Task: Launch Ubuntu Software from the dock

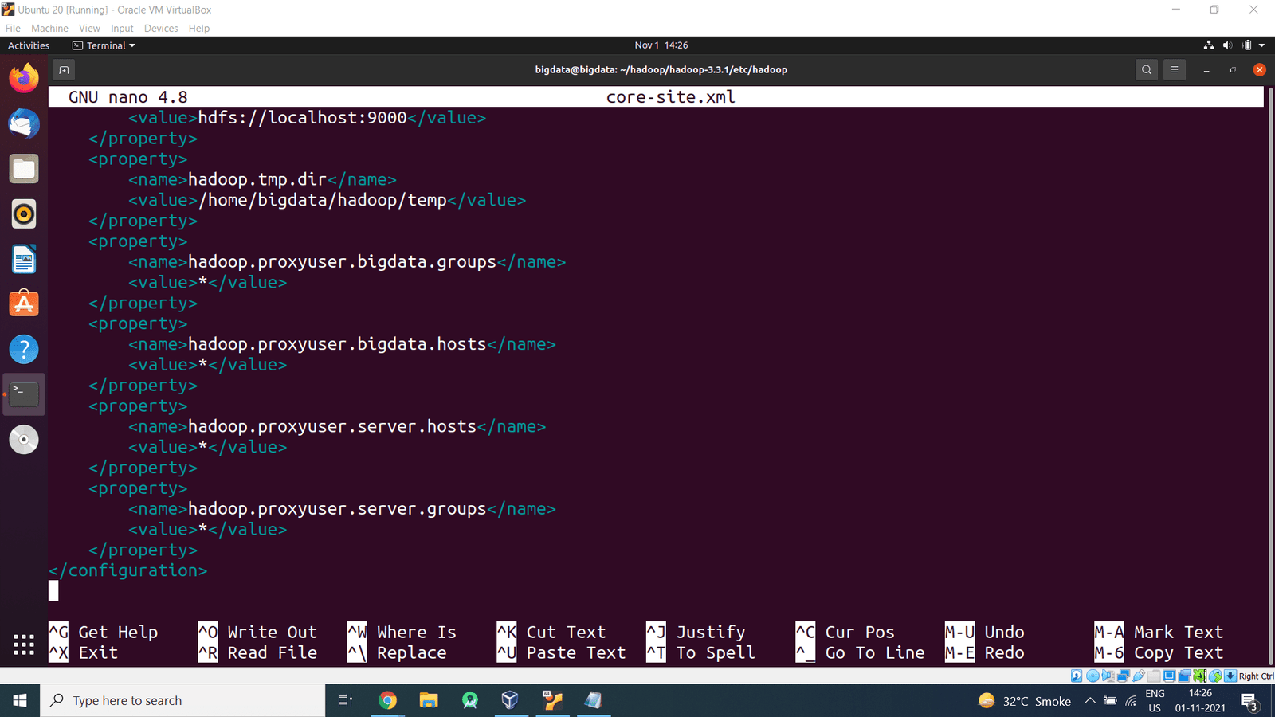Action: (x=23, y=304)
